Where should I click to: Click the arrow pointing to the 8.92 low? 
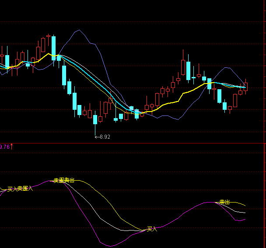pyautogui.click(x=97, y=137)
